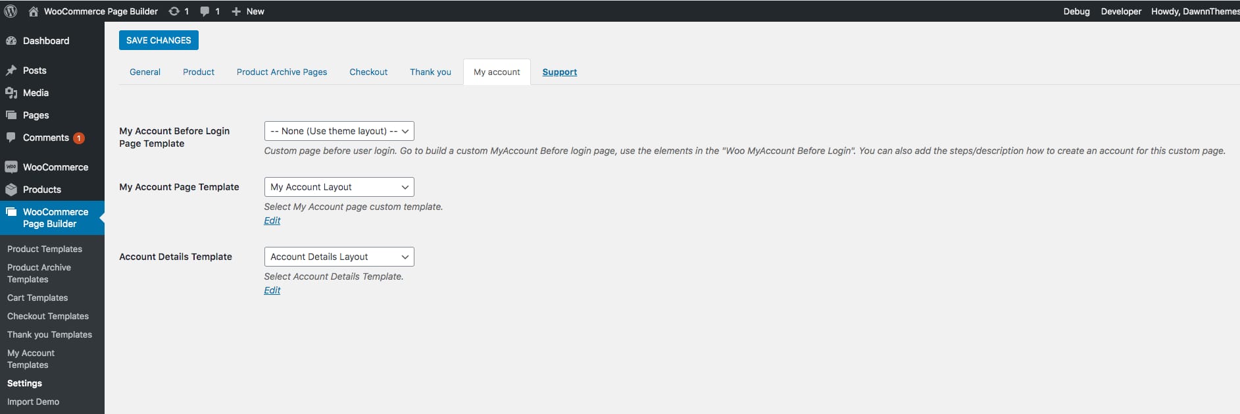Open Dashboard via its gauge icon
Viewport: 1240px width, 414px height.
point(11,41)
